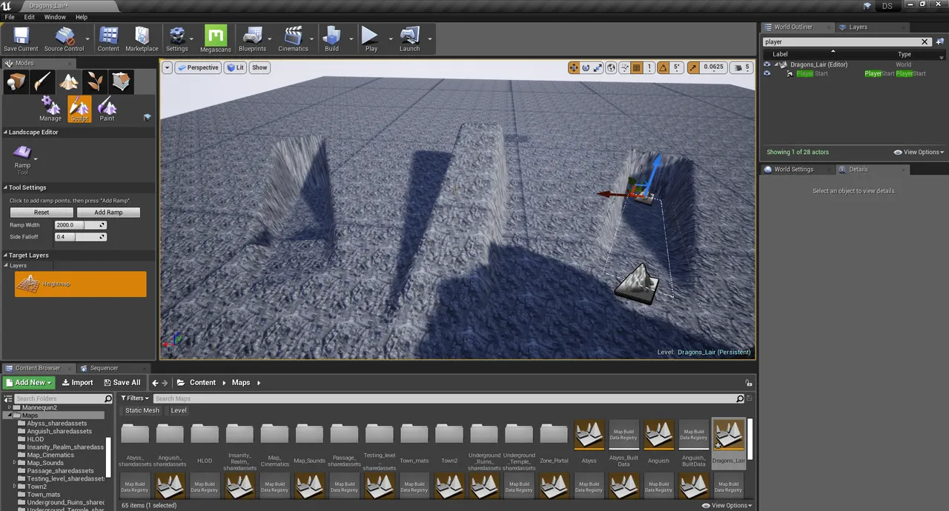Open viewport options dropdown arrow
This screenshot has width=949, height=511.
[x=168, y=67]
